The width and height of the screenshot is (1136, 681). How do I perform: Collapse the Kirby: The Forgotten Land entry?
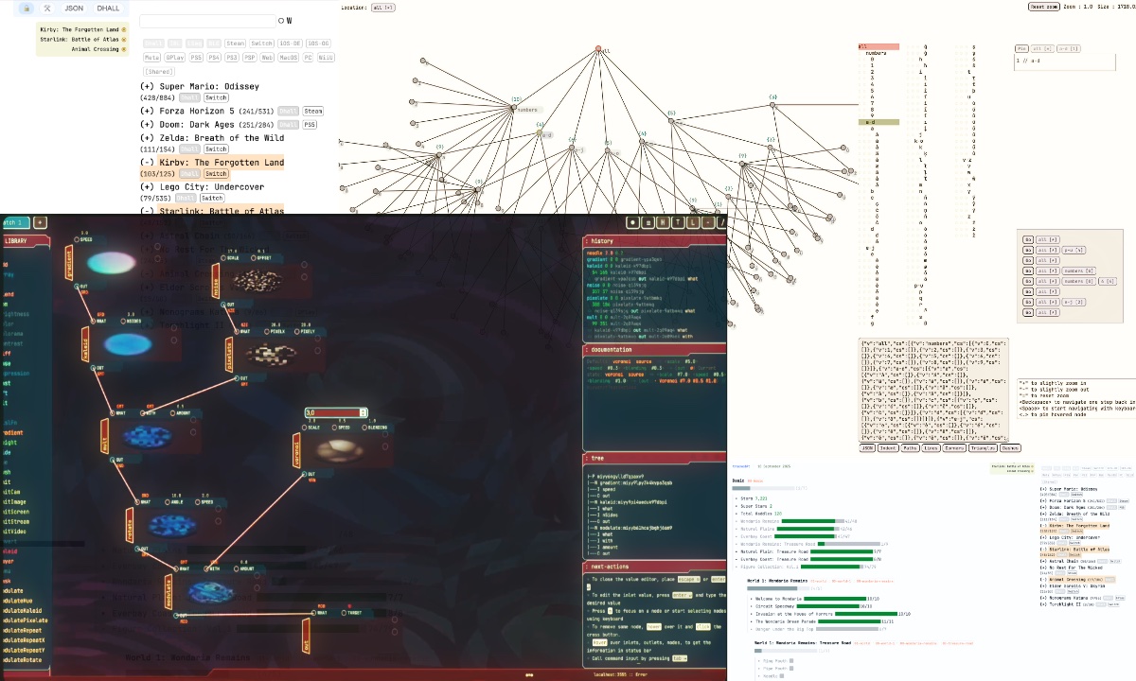(x=147, y=163)
